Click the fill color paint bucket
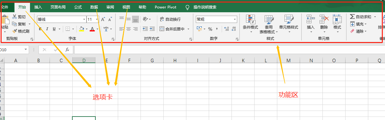 [81, 29]
